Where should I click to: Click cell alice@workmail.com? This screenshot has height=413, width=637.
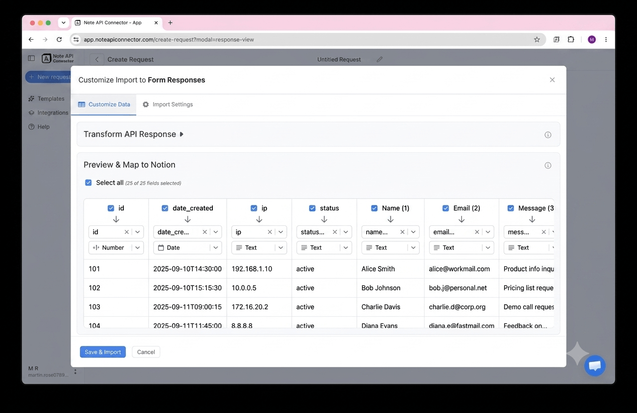click(459, 269)
